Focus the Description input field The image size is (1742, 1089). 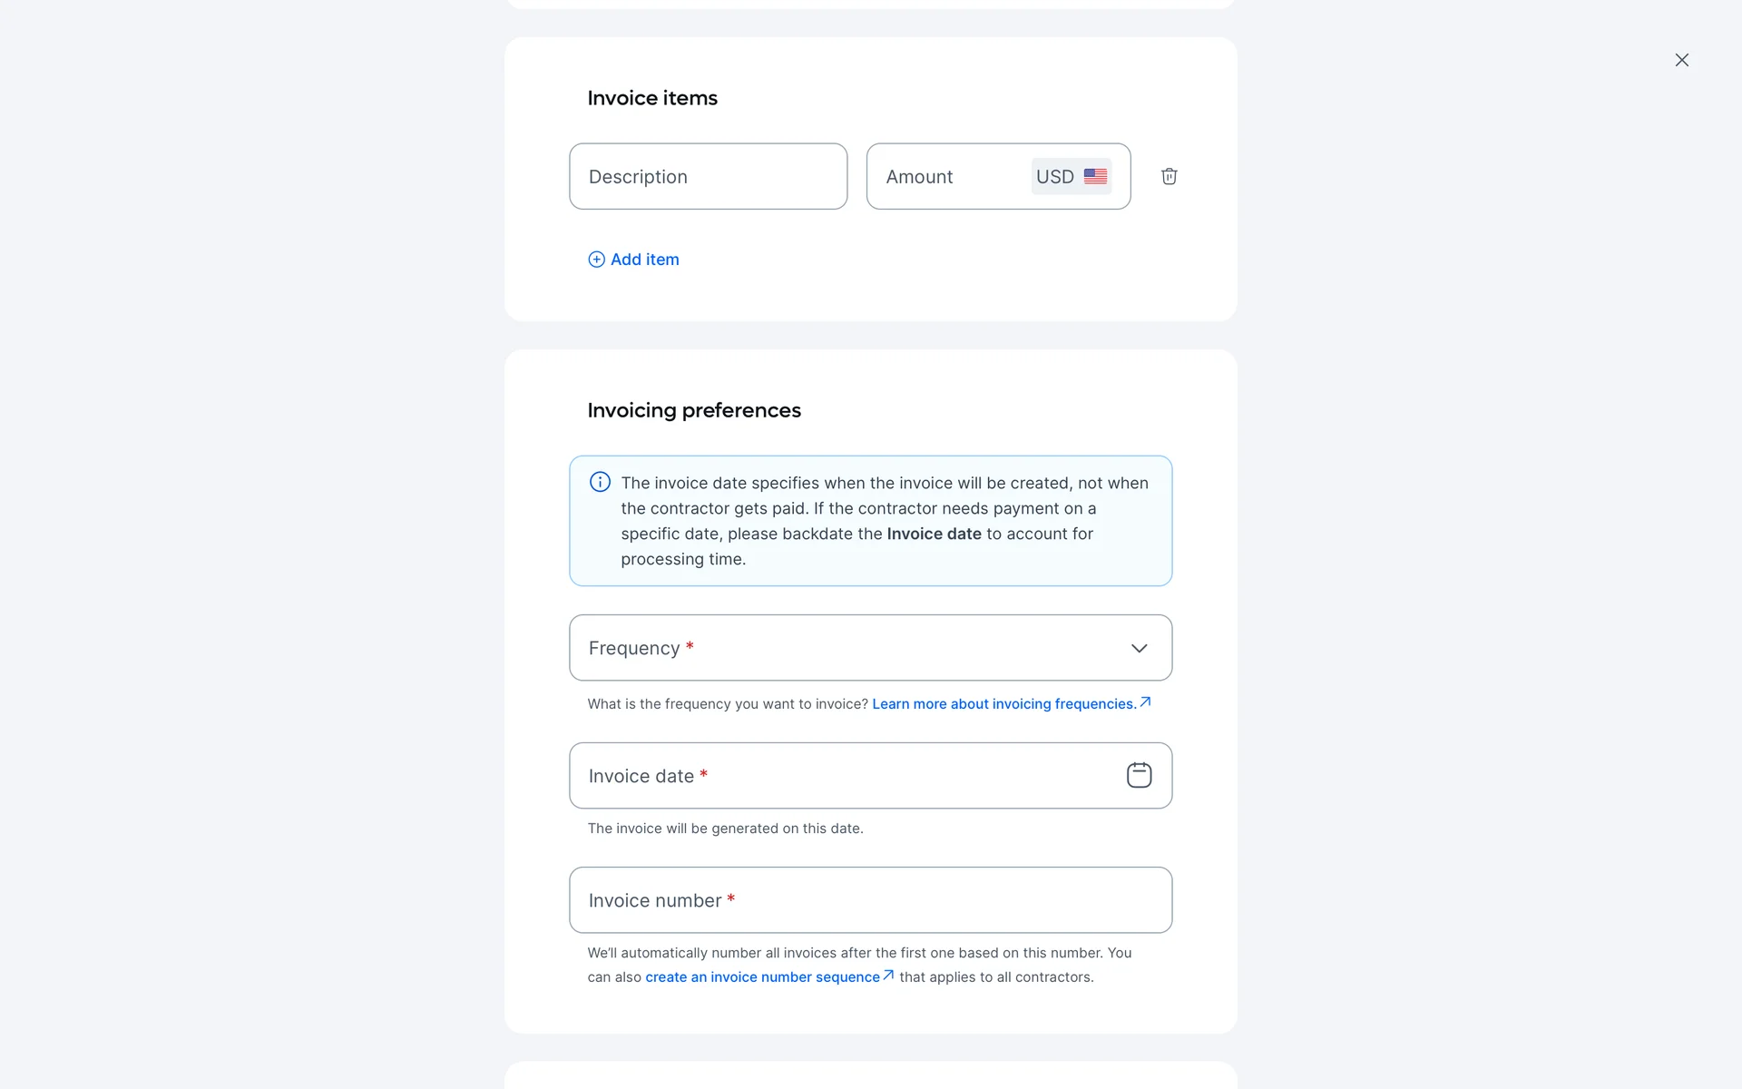(x=708, y=176)
